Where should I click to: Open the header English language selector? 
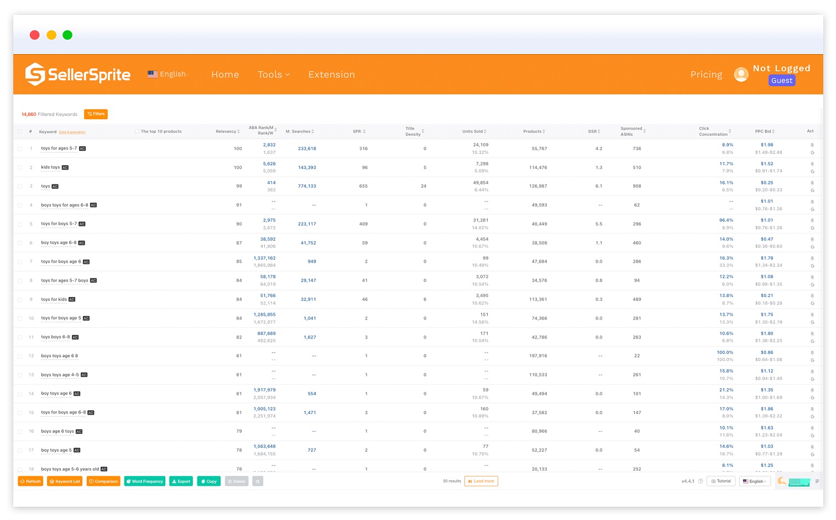point(168,74)
